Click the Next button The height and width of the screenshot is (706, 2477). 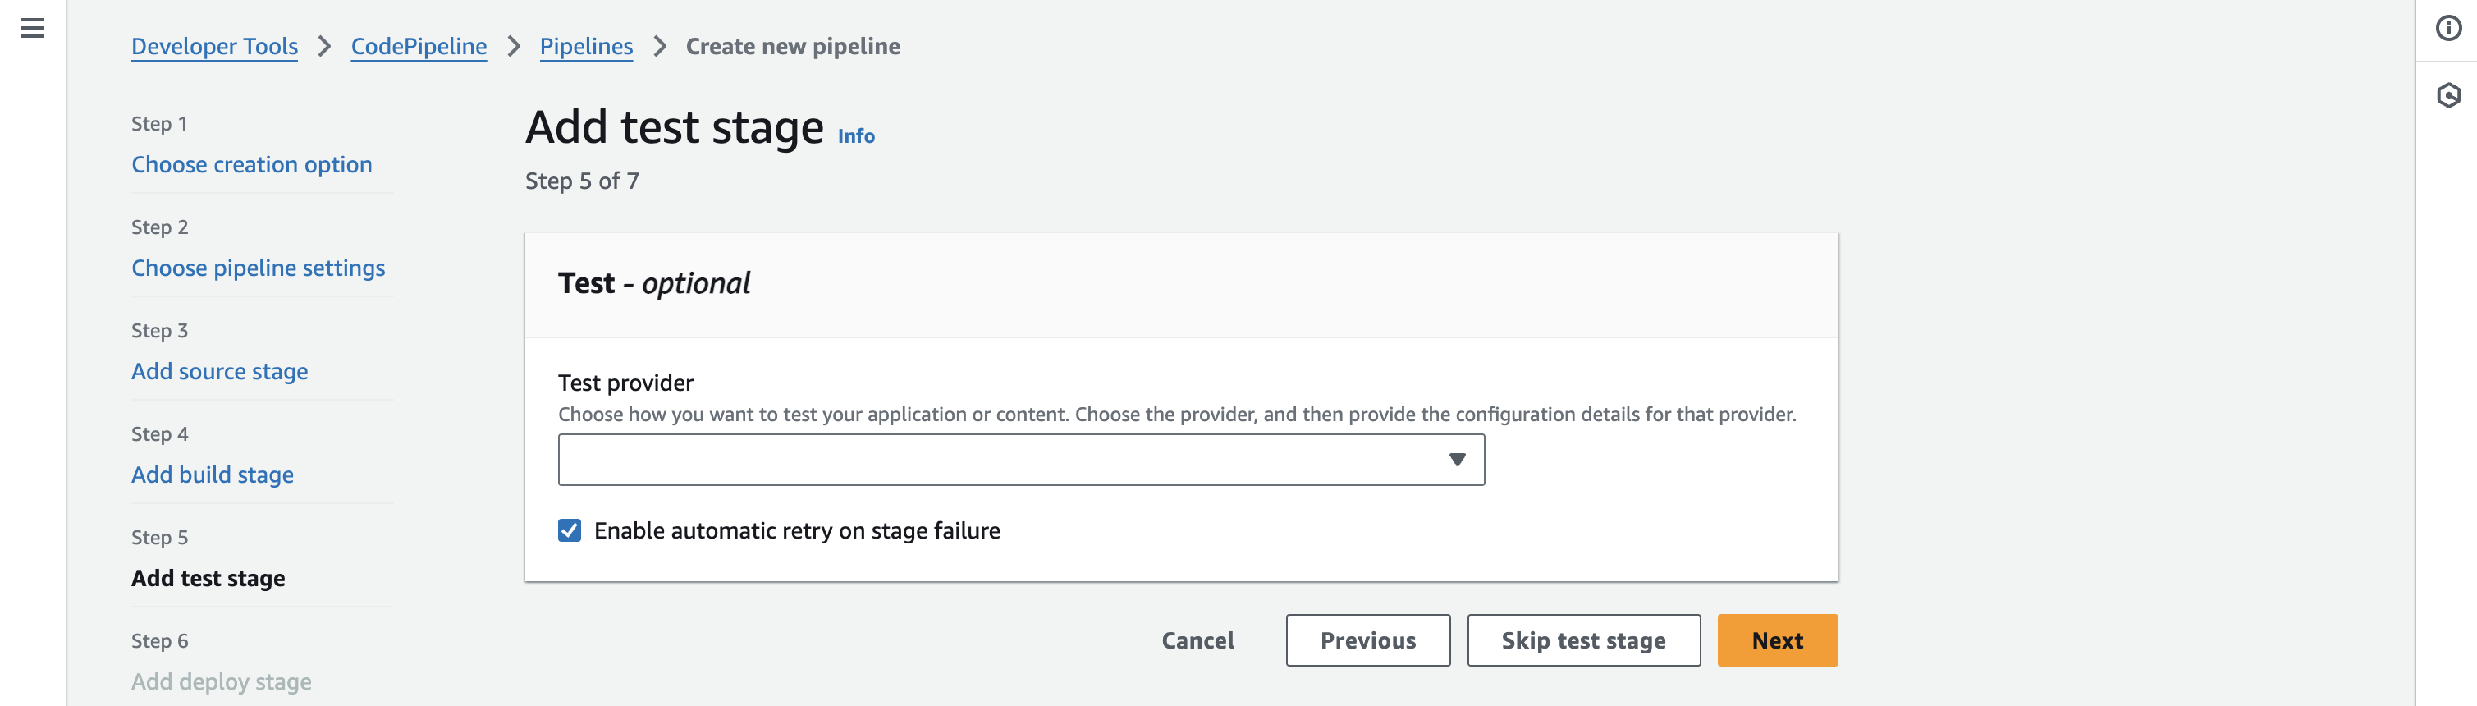(1776, 640)
